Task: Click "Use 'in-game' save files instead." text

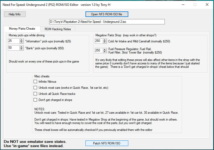Action: coord(34,146)
